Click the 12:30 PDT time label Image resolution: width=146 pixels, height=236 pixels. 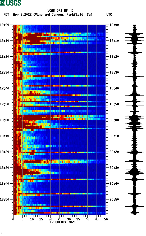pyautogui.click(x=5, y=72)
